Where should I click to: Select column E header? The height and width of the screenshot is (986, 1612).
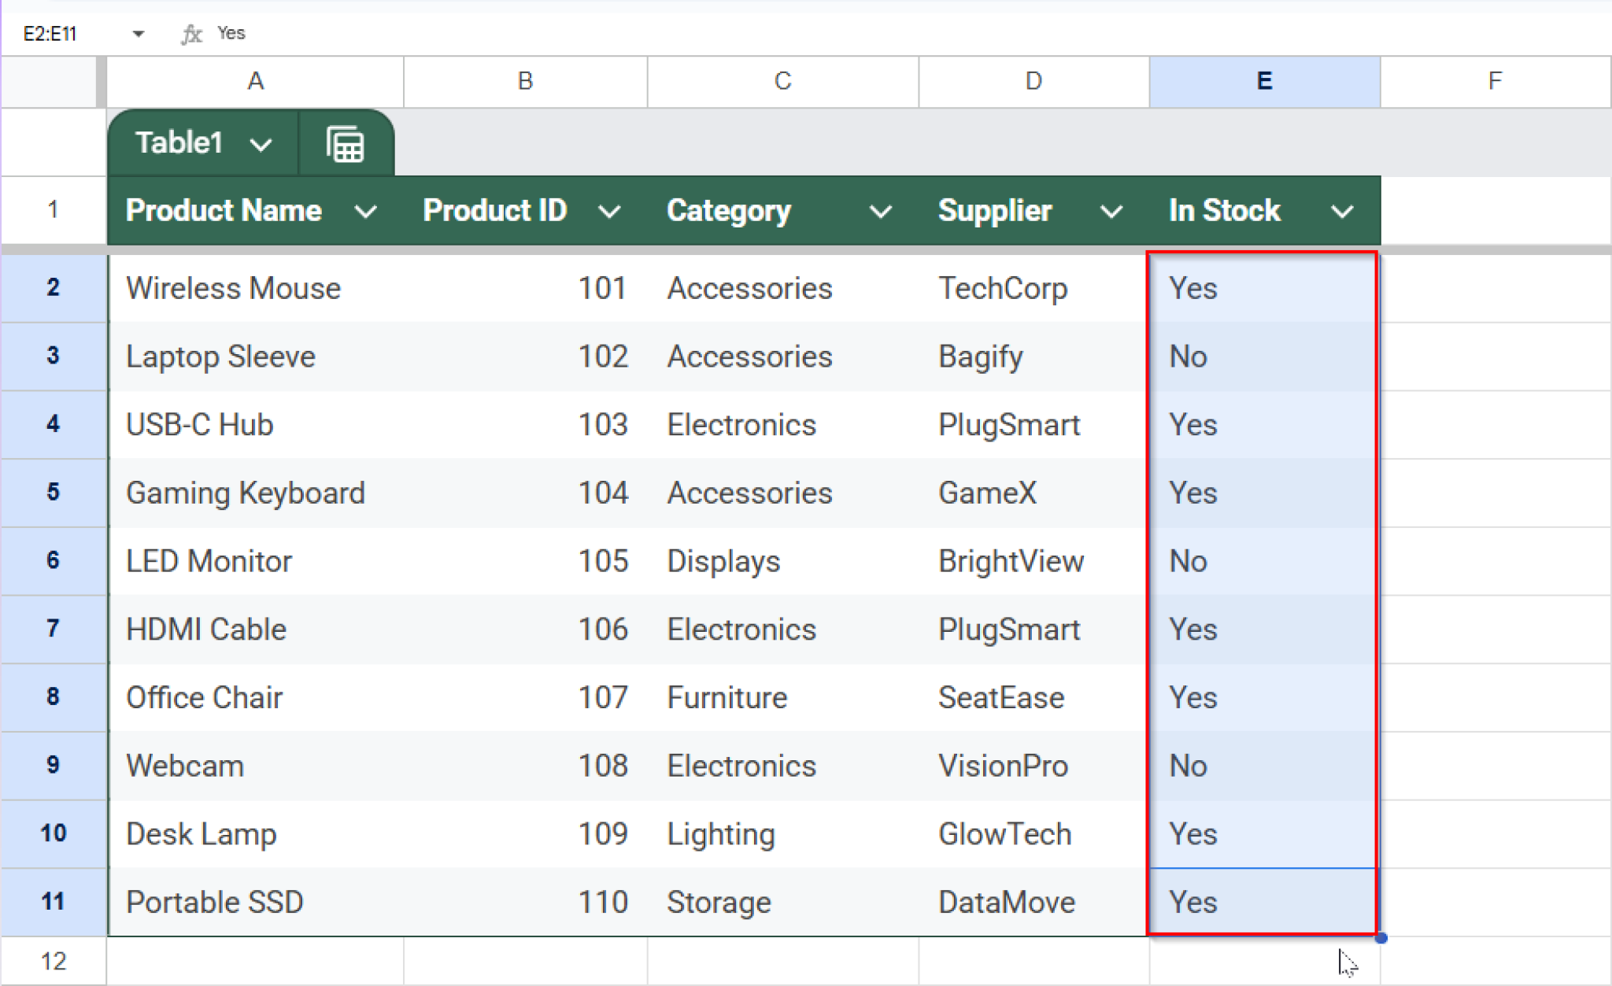1263,81
